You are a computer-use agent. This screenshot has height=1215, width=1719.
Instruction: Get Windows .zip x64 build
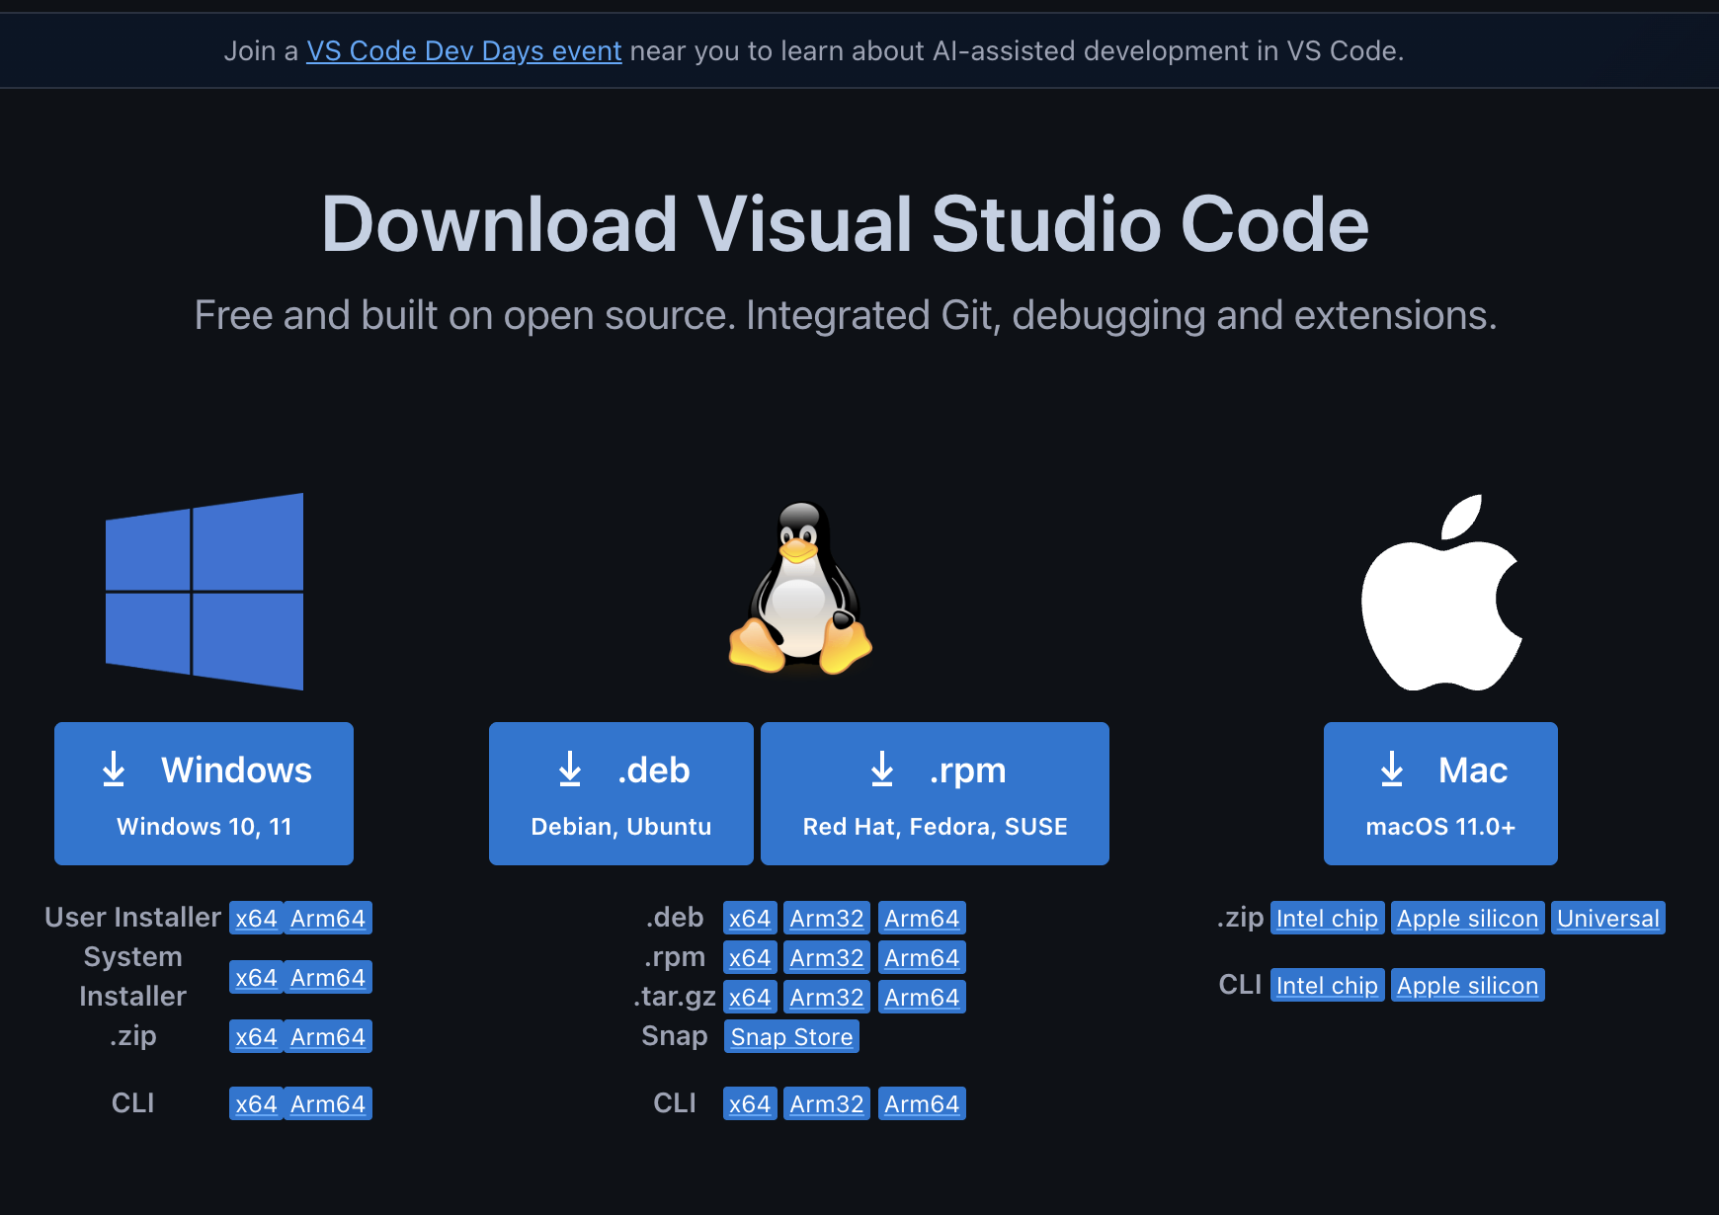pos(256,1036)
